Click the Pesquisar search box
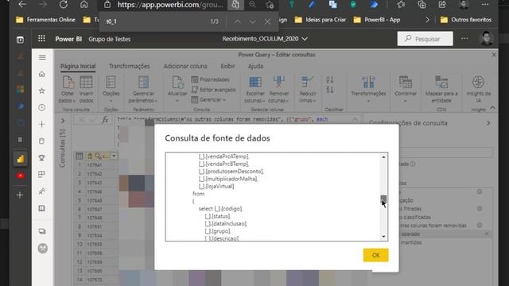Image resolution: width=509 pixels, height=286 pixels. [x=425, y=39]
